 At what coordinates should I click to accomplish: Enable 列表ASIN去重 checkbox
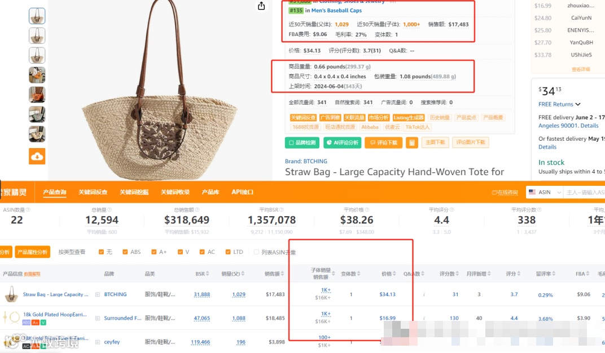(x=256, y=252)
